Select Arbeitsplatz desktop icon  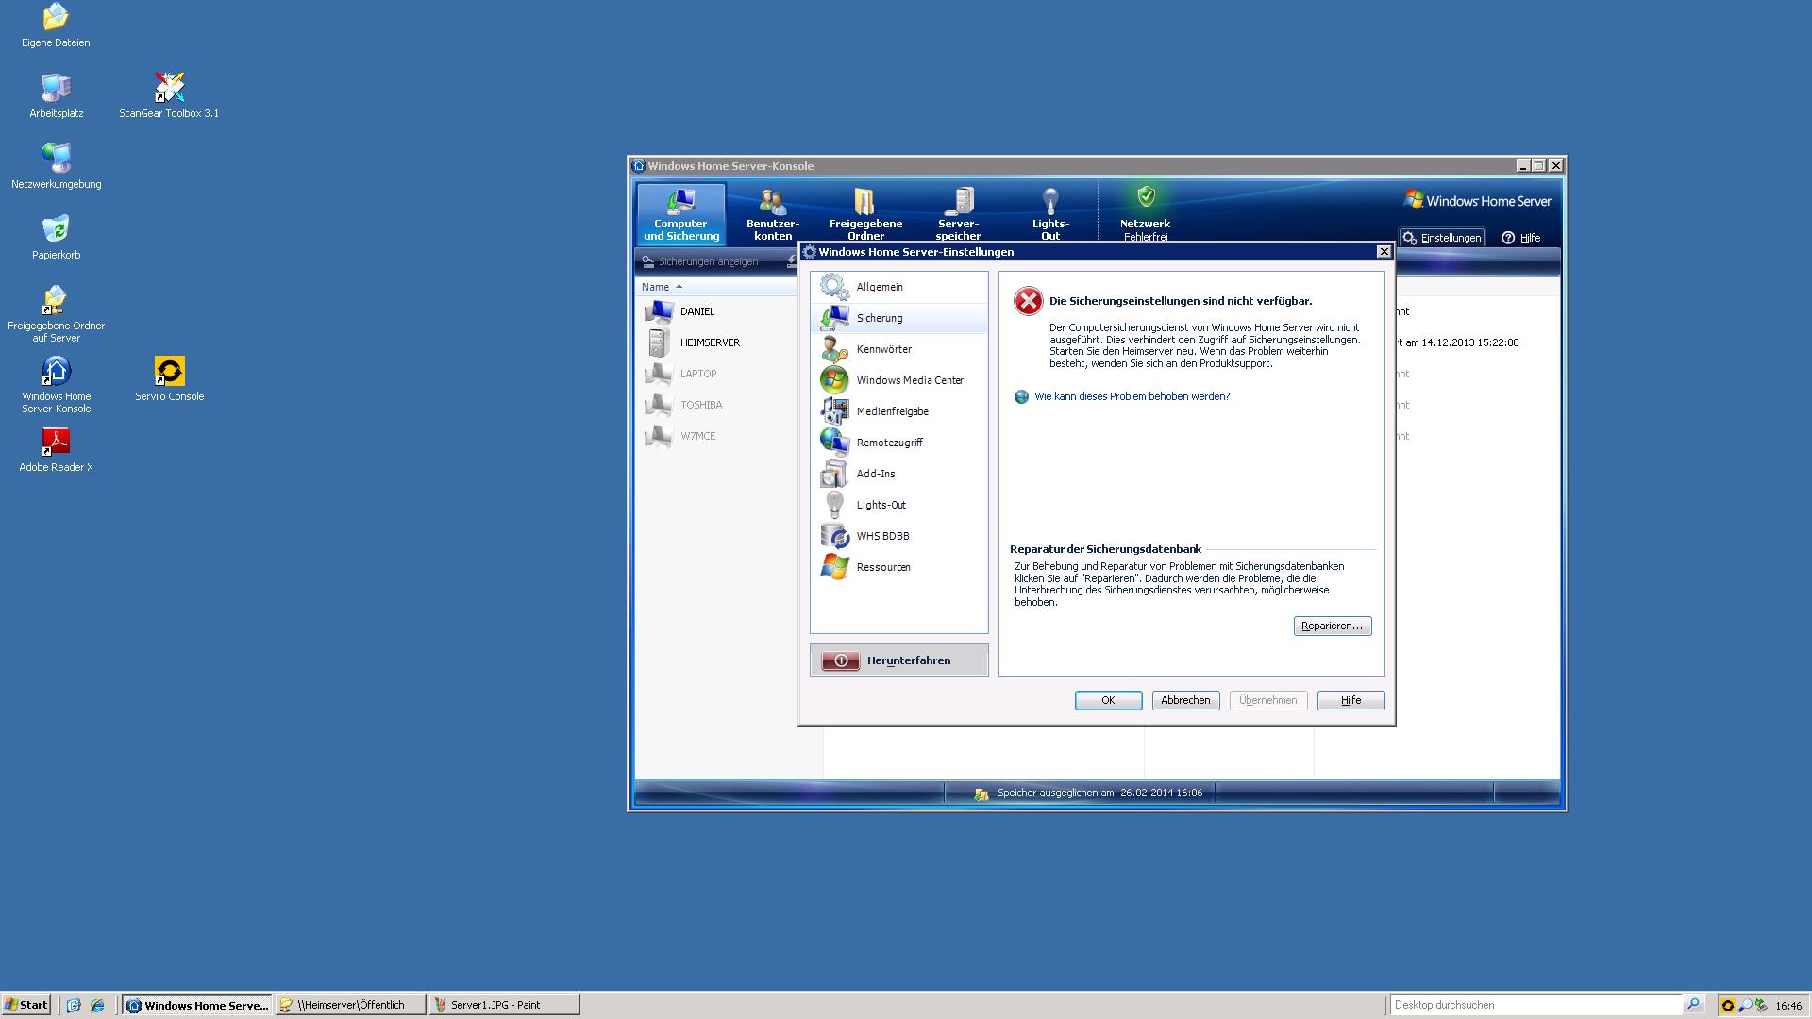click(x=57, y=96)
